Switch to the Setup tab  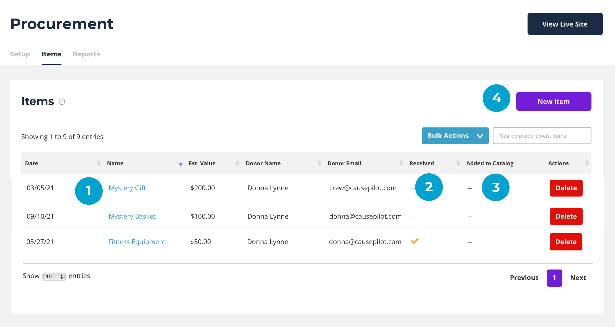(x=20, y=54)
